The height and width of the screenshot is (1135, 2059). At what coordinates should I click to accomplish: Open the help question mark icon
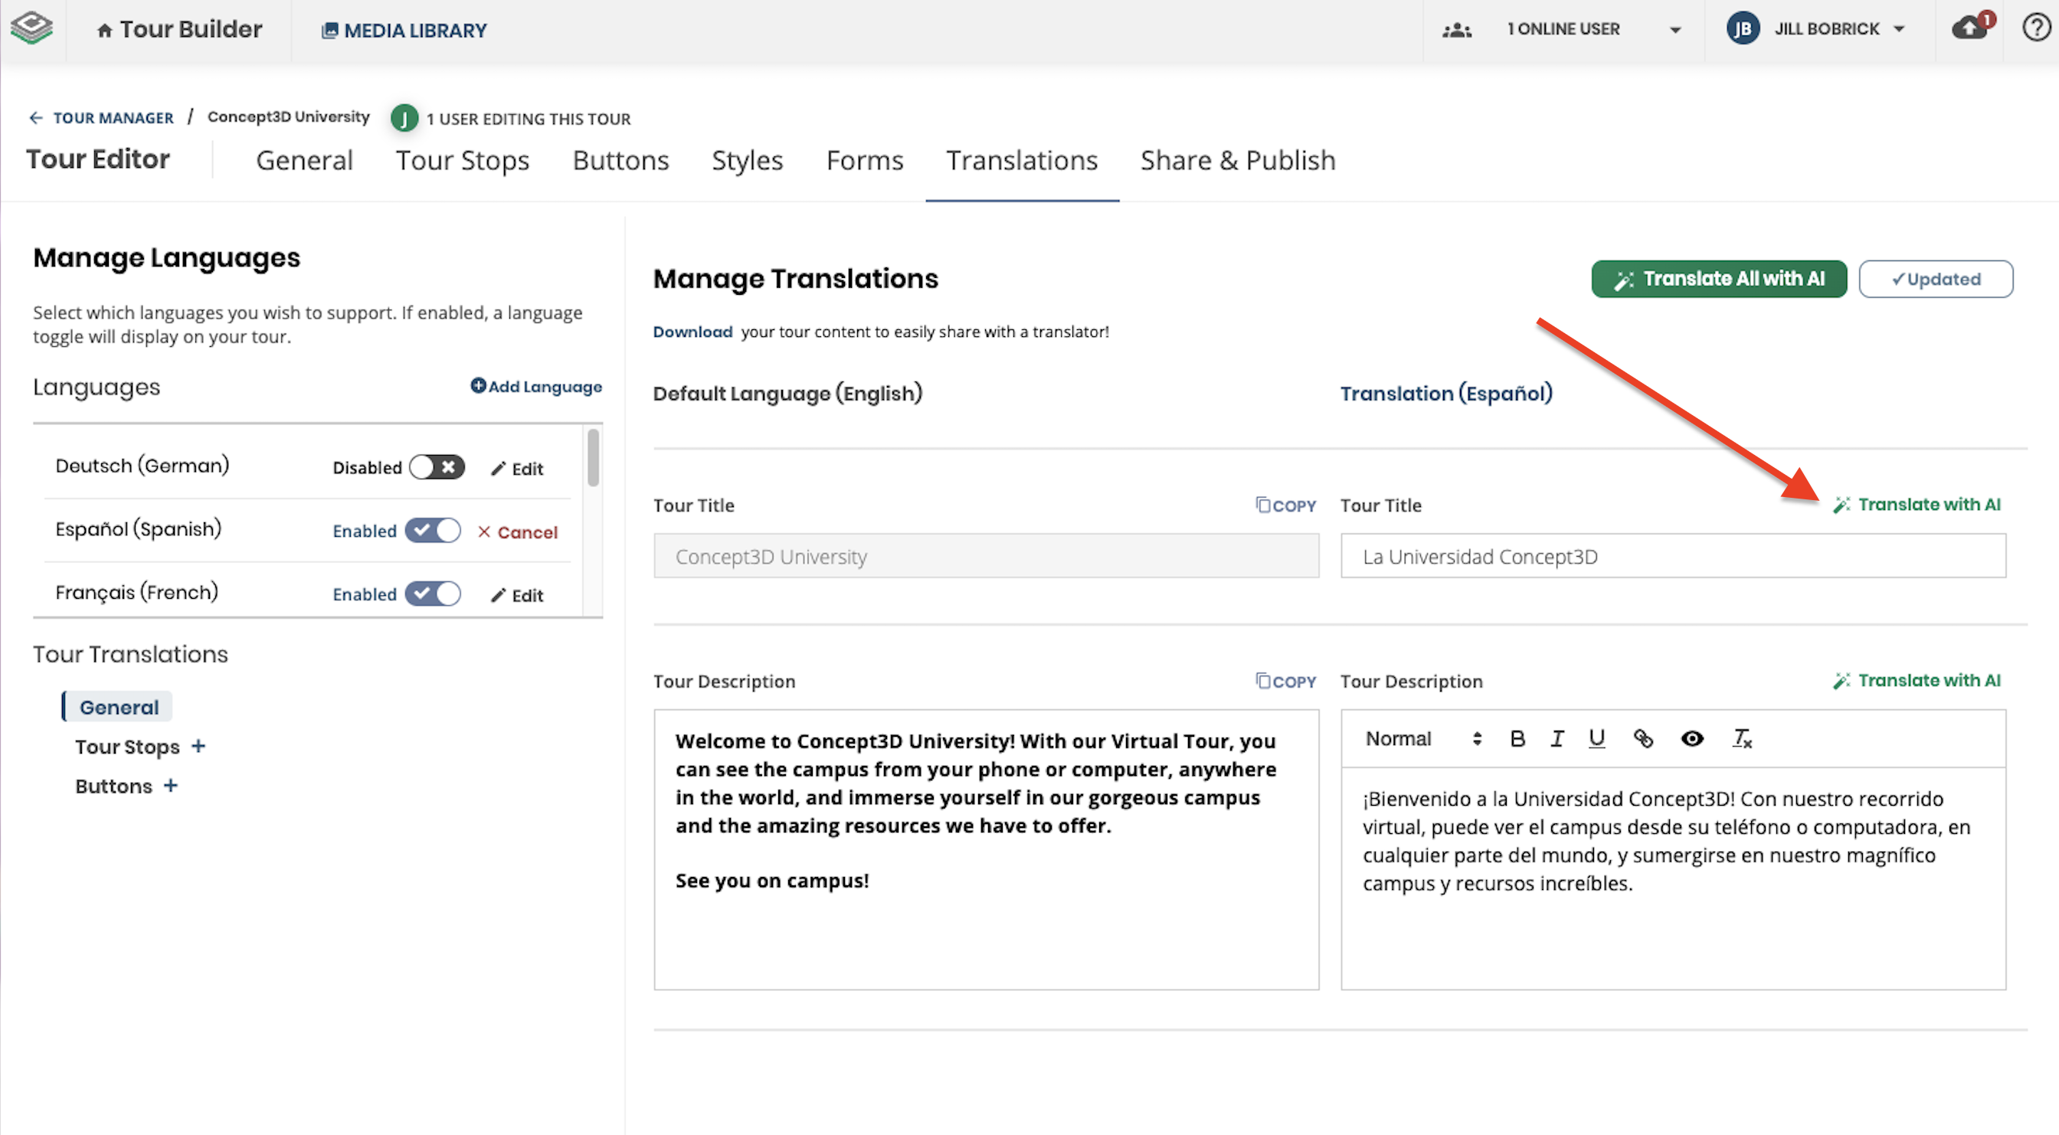tap(2036, 29)
